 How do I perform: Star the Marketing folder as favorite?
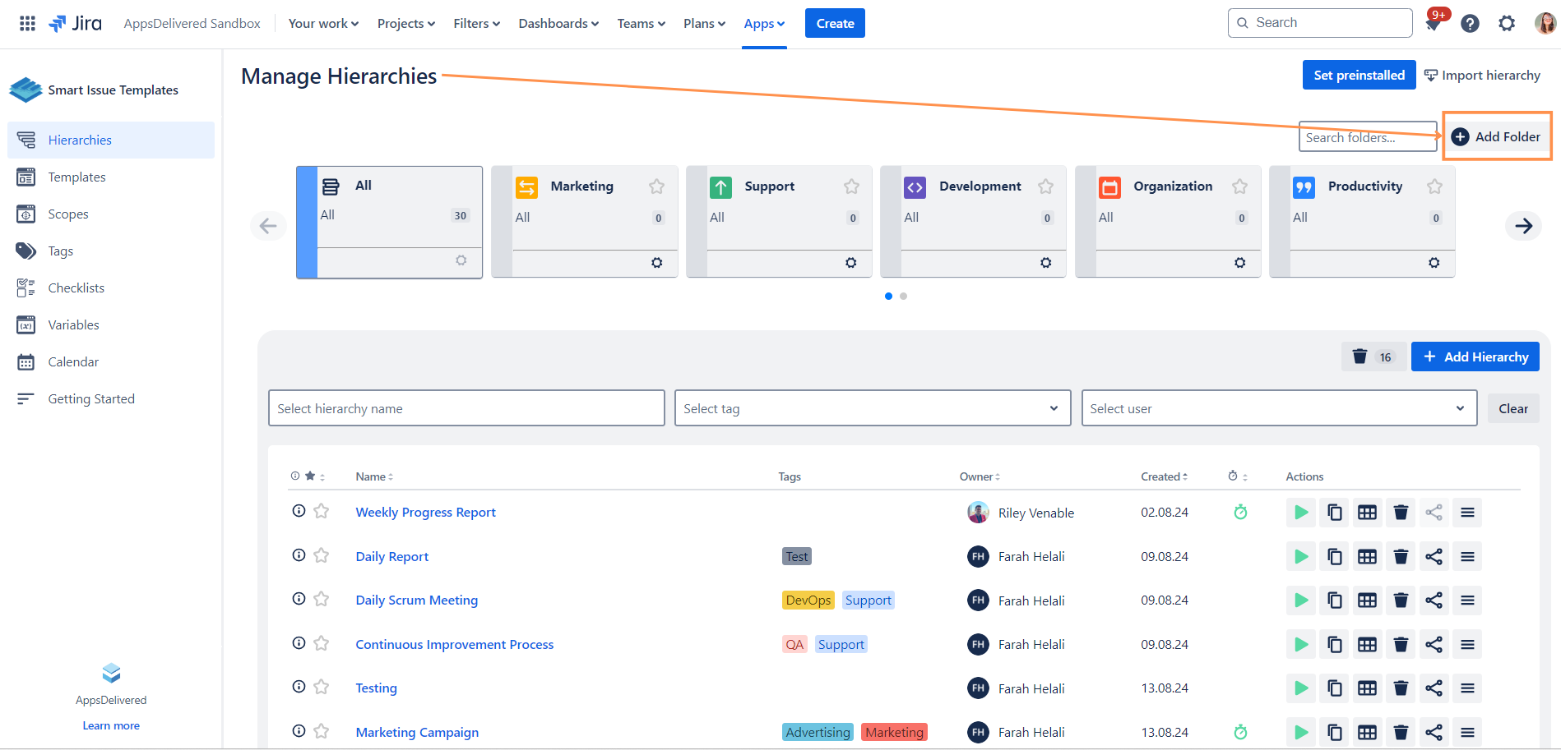656,186
